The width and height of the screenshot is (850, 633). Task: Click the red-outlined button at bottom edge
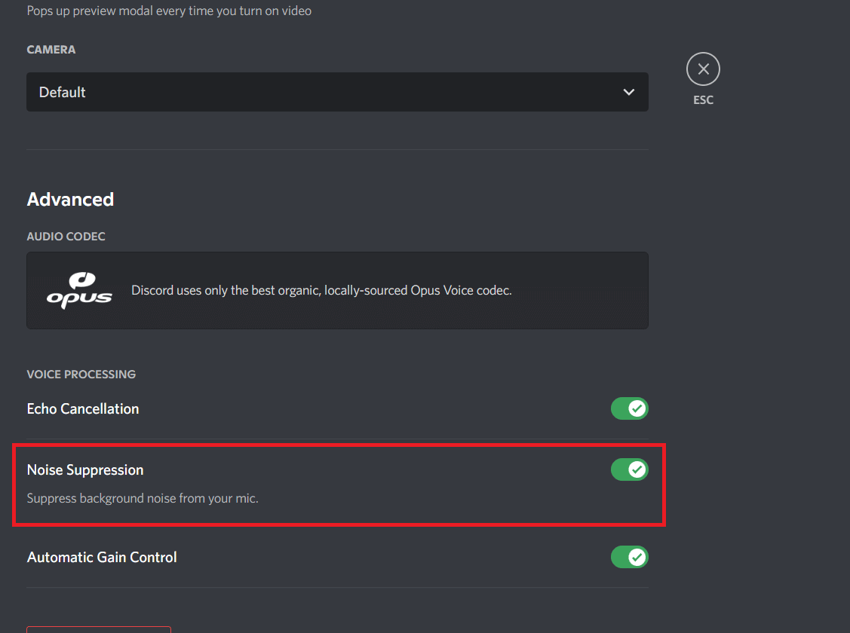(99, 629)
